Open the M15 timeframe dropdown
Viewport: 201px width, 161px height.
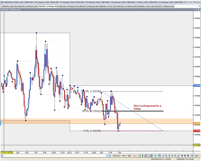tap(124, 156)
